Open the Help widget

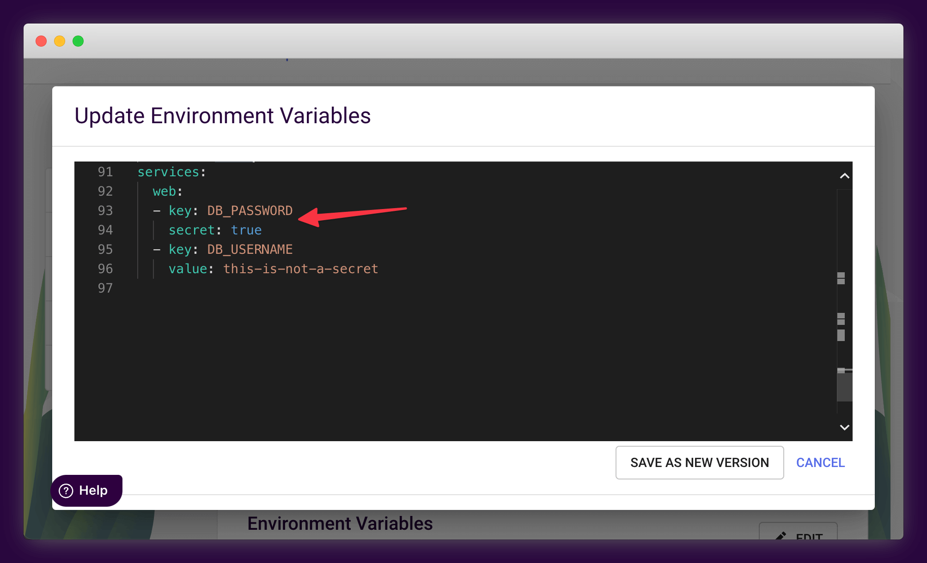tap(86, 491)
